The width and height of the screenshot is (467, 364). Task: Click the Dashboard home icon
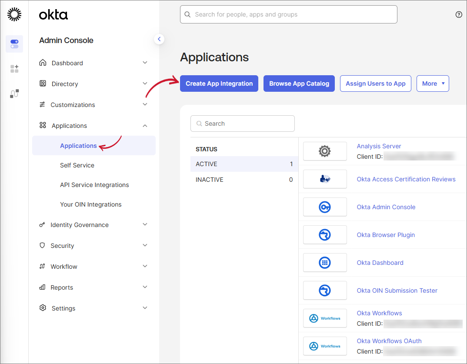43,63
